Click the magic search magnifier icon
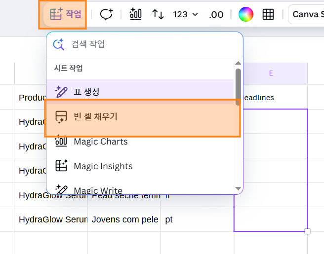 coord(59,44)
